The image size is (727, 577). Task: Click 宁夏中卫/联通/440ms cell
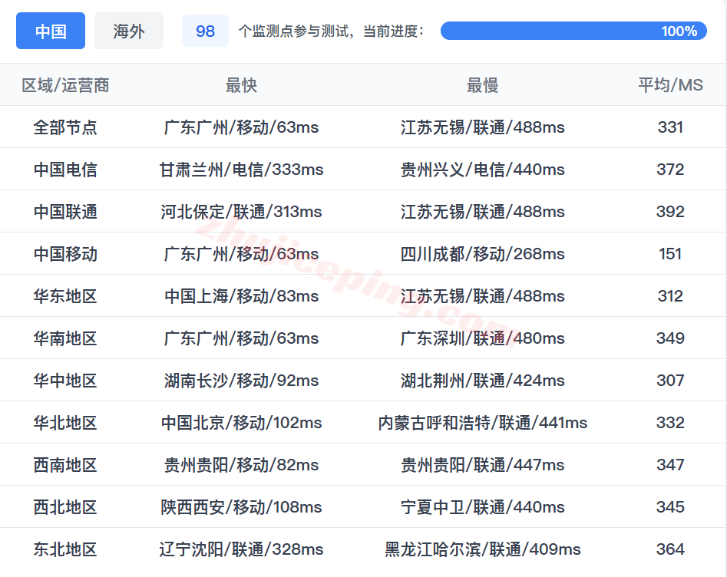pos(482,506)
